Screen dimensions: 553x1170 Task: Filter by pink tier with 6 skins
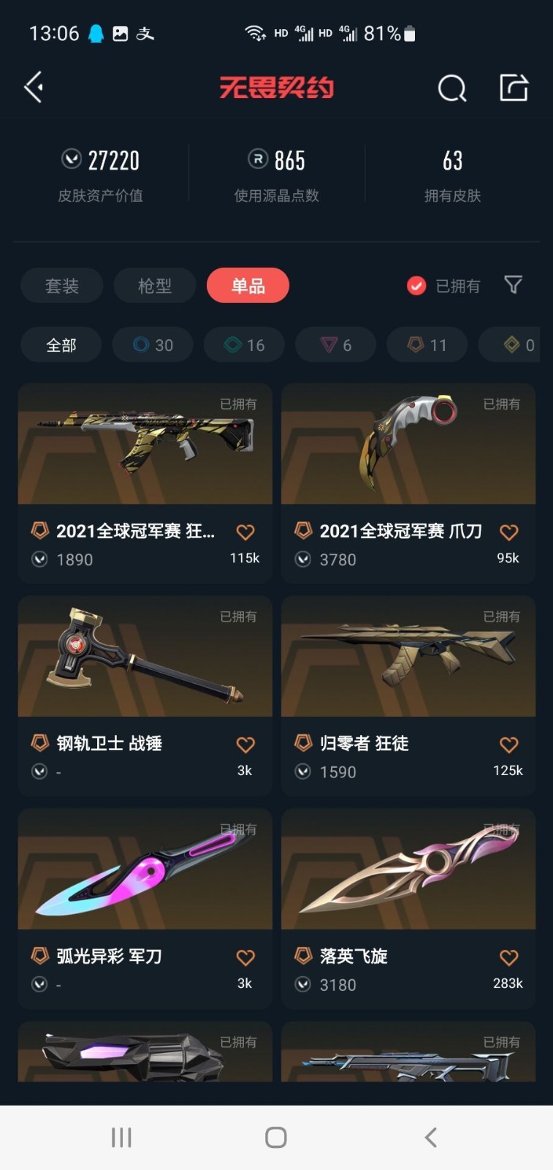coord(335,344)
